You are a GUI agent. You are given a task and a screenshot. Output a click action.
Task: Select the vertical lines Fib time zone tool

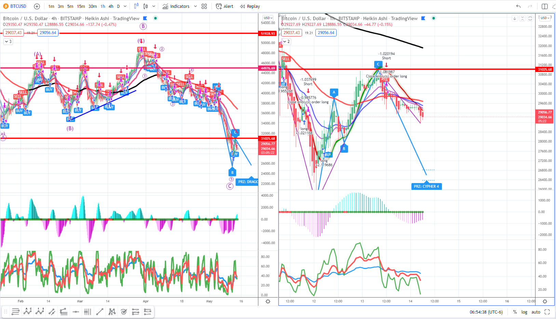pos(87,312)
